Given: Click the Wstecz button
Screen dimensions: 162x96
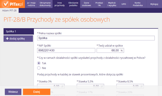Looking at the screenshot, I should [13, 92].
